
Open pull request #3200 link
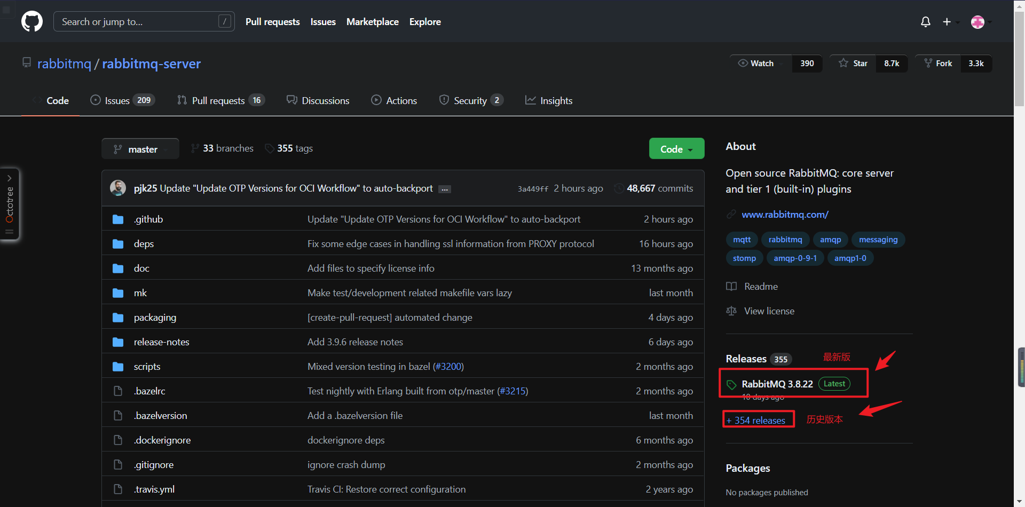pos(448,367)
